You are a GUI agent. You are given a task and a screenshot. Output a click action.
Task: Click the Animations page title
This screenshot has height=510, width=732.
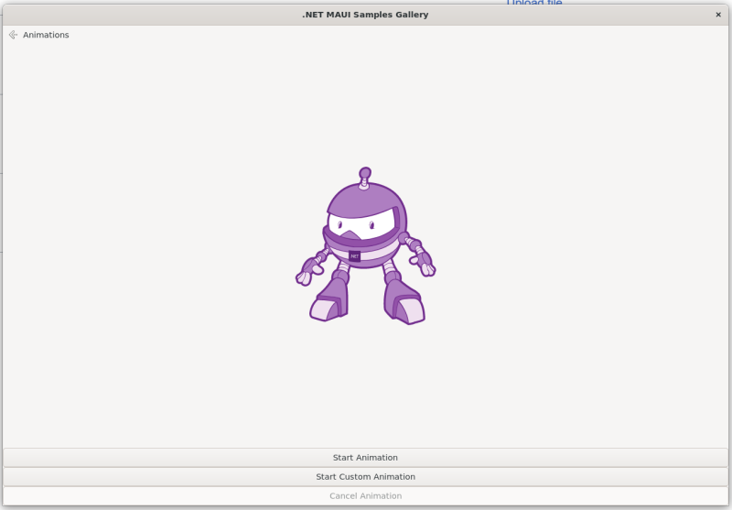(x=46, y=35)
